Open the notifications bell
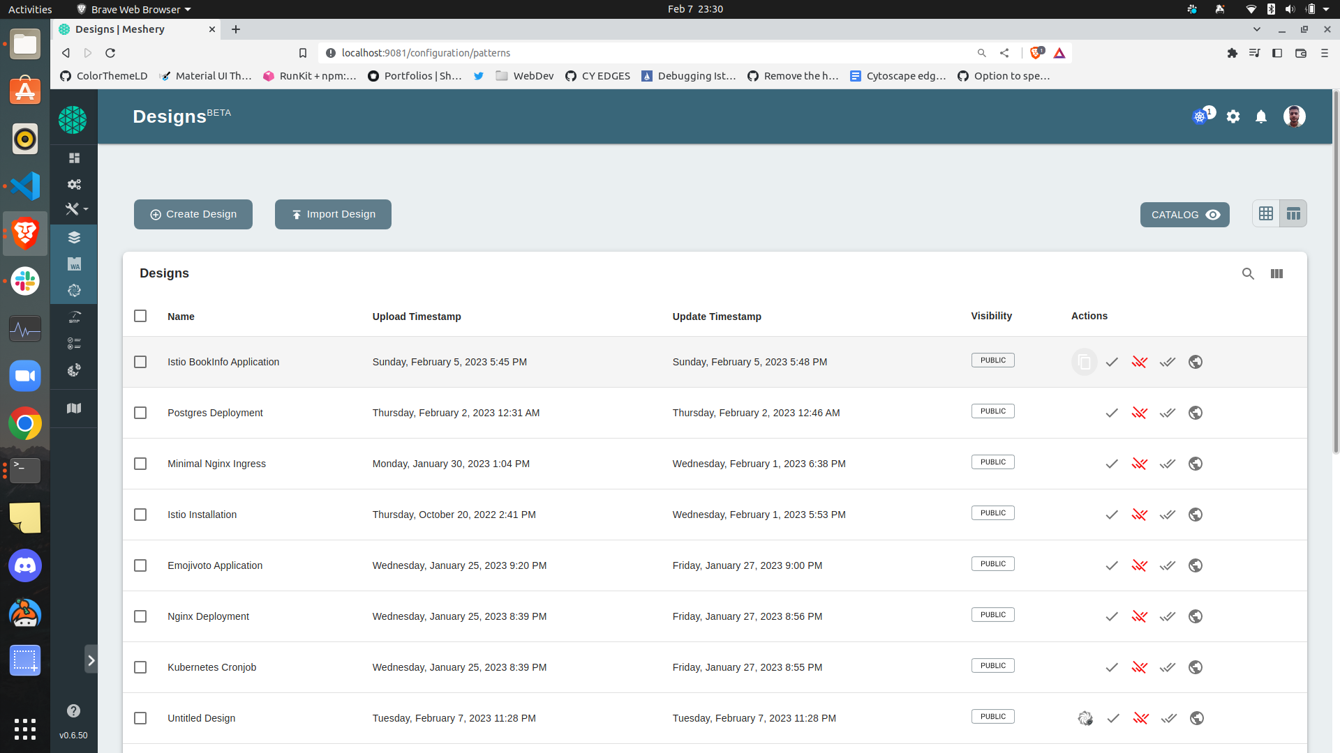Image resolution: width=1340 pixels, height=753 pixels. click(1261, 116)
